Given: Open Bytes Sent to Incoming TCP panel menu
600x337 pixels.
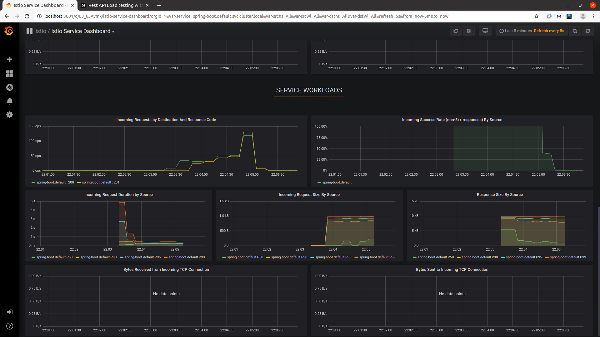Looking at the screenshot, I should pos(452,270).
